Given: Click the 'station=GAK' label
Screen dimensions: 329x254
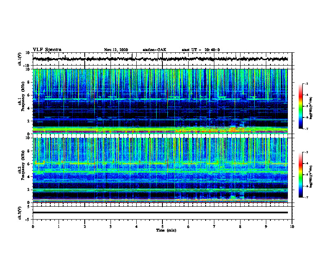Looking at the screenshot, I should pos(155,50).
